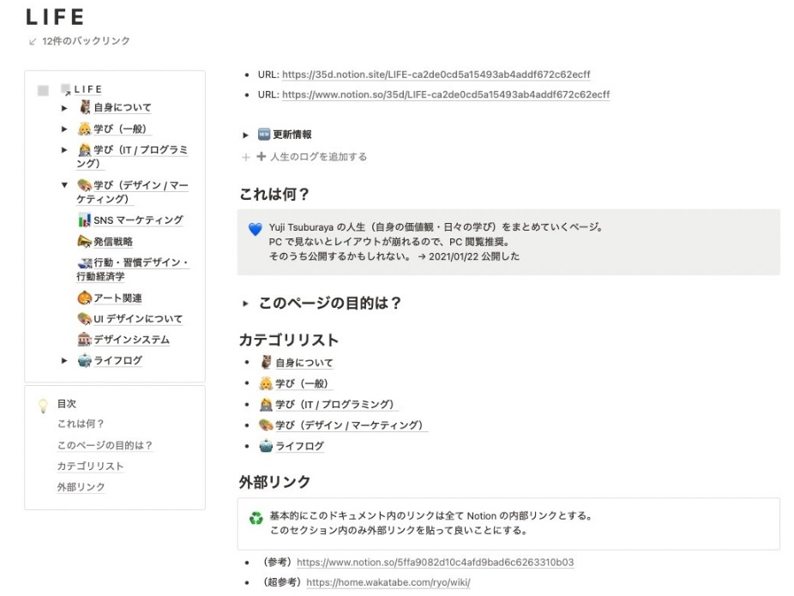The image size is (794, 596).
Task: Expand the このページの目的は？ toggle heading
Action: pyautogui.click(x=245, y=304)
